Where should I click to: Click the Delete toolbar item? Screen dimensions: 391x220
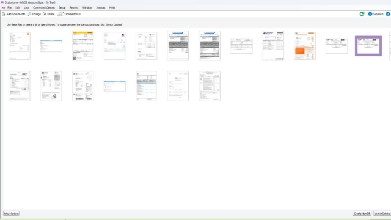[49, 14]
